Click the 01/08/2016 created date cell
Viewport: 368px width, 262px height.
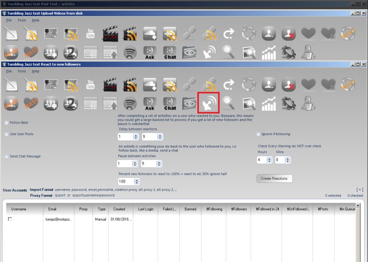coord(121,219)
